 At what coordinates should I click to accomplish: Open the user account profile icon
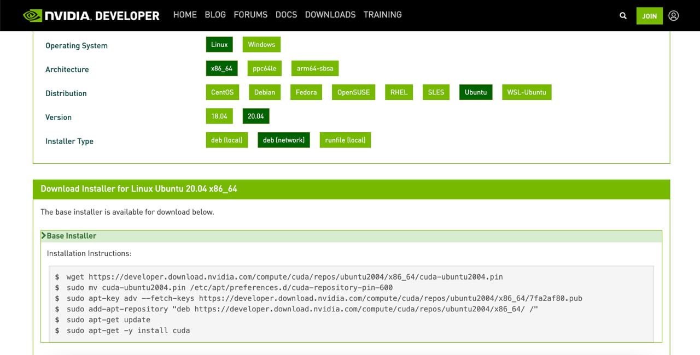coord(674,16)
